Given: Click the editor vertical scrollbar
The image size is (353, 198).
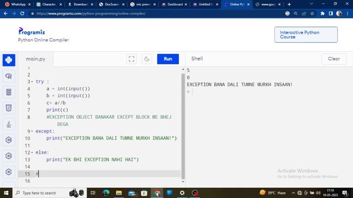Looking at the screenshot, I should coord(183,126).
